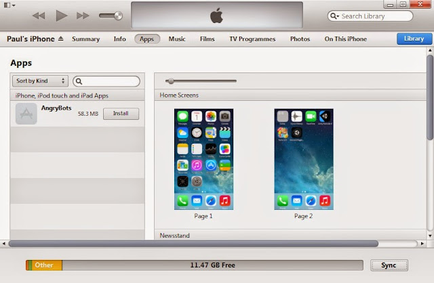Adjust the home screen zoom slider
The width and height of the screenshot is (434, 283).
click(171, 81)
